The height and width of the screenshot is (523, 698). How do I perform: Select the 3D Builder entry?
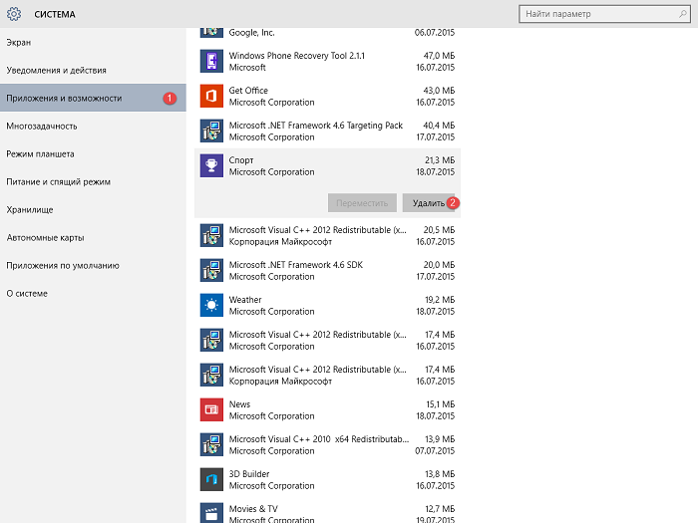[327, 479]
